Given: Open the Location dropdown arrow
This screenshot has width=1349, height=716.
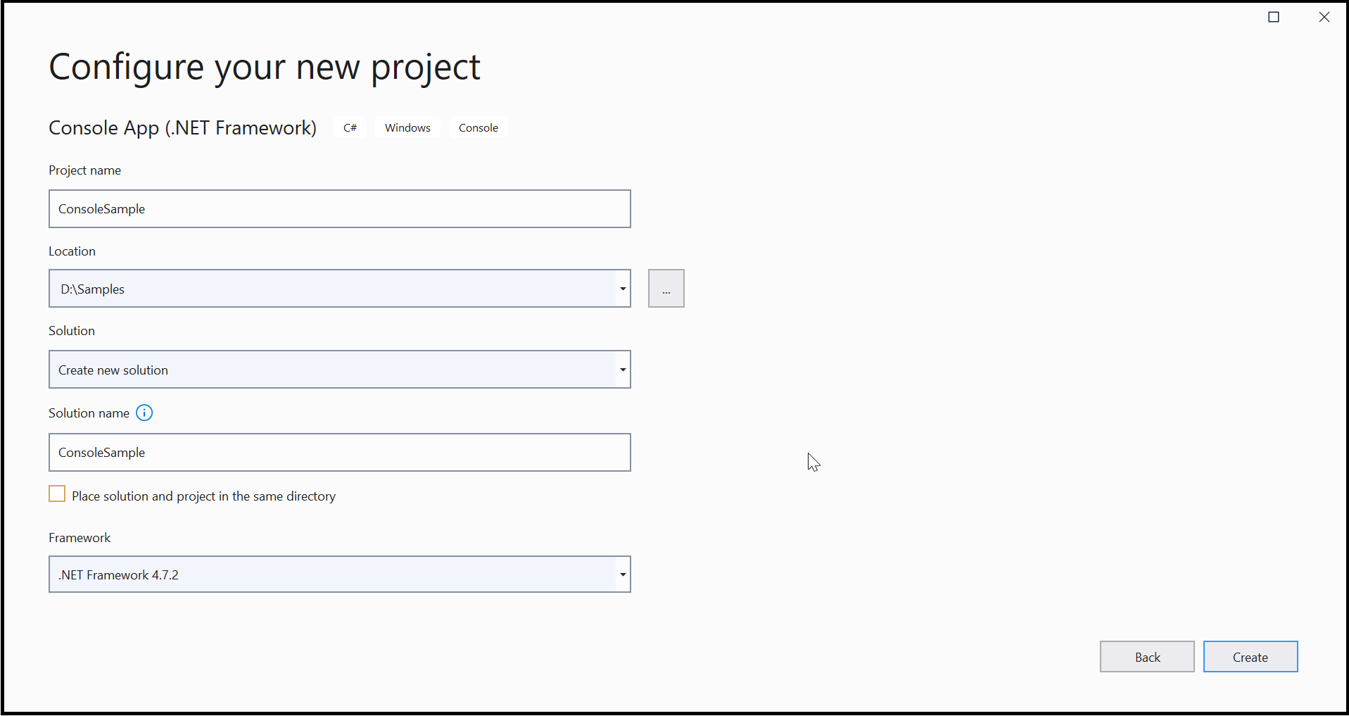Looking at the screenshot, I should [621, 288].
